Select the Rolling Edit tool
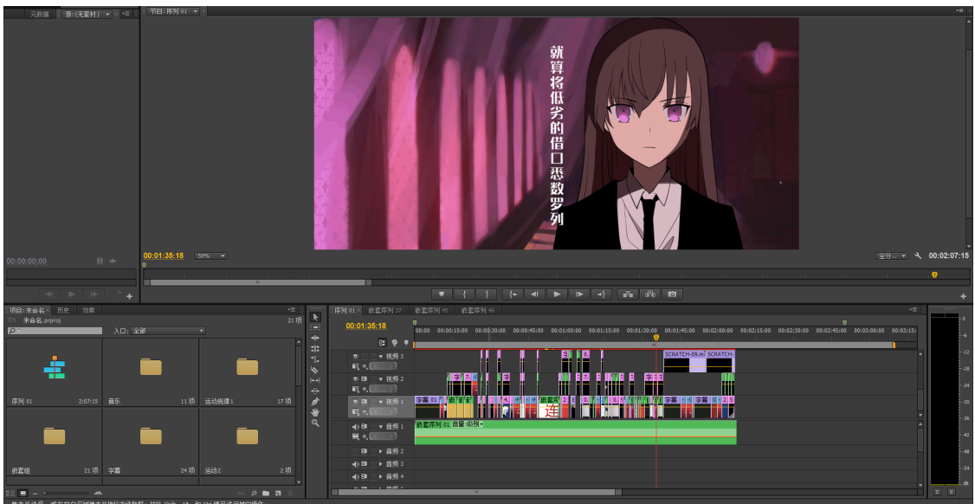Screen dimensions: 975x504 point(315,348)
